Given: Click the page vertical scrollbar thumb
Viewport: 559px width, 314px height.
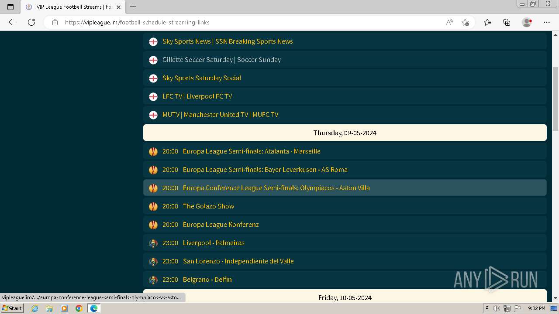Looking at the screenshot, I should click(x=556, y=99).
